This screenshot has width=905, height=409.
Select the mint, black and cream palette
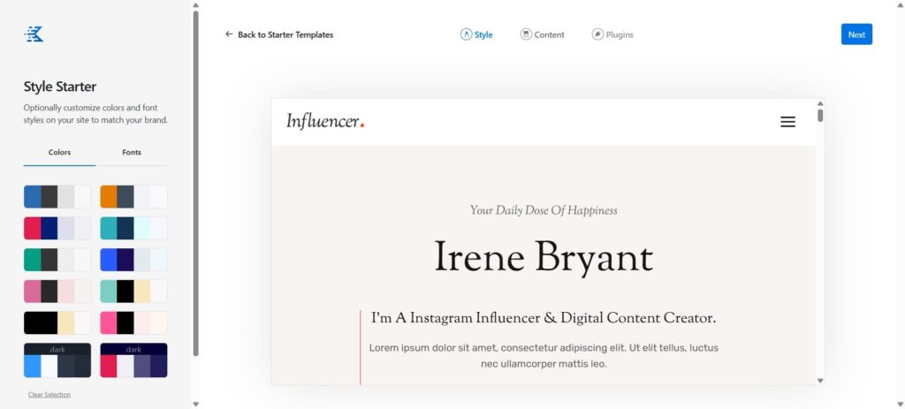(x=134, y=292)
